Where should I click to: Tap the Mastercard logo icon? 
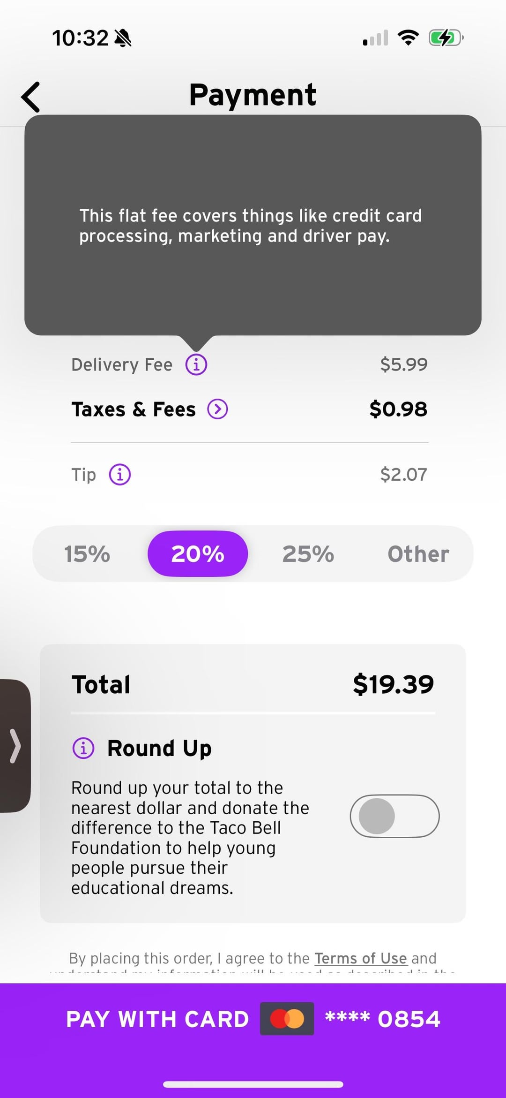pos(287,1019)
